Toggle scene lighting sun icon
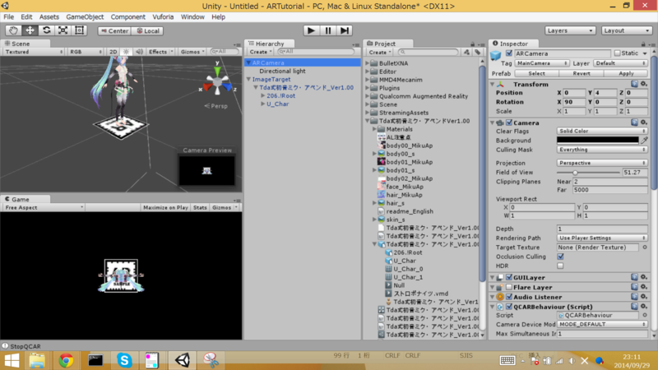Image resolution: width=658 pixels, height=370 pixels. (126, 52)
